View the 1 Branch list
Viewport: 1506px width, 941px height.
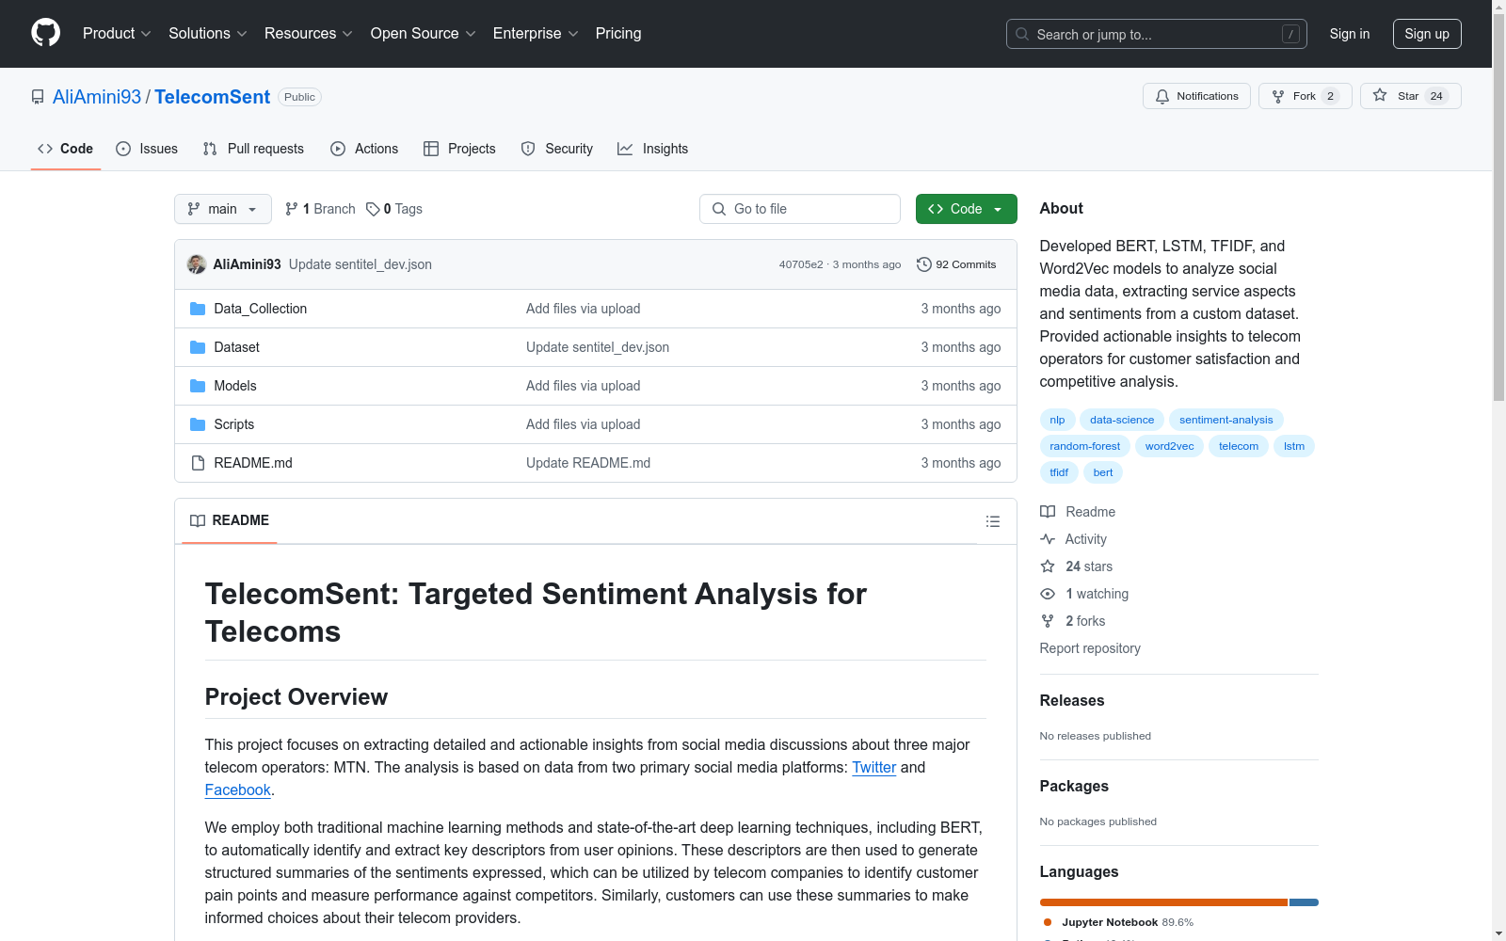(x=320, y=209)
